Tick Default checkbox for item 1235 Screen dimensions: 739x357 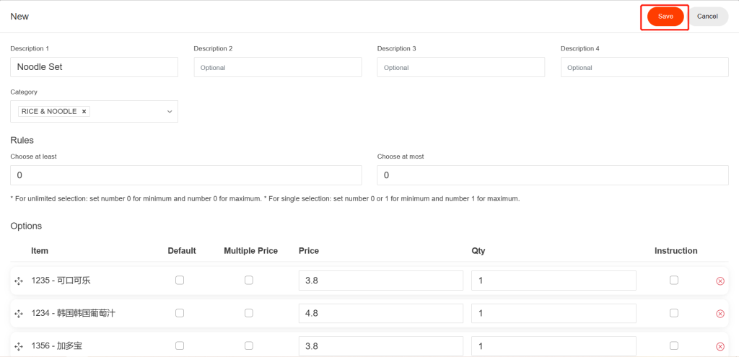pos(180,281)
